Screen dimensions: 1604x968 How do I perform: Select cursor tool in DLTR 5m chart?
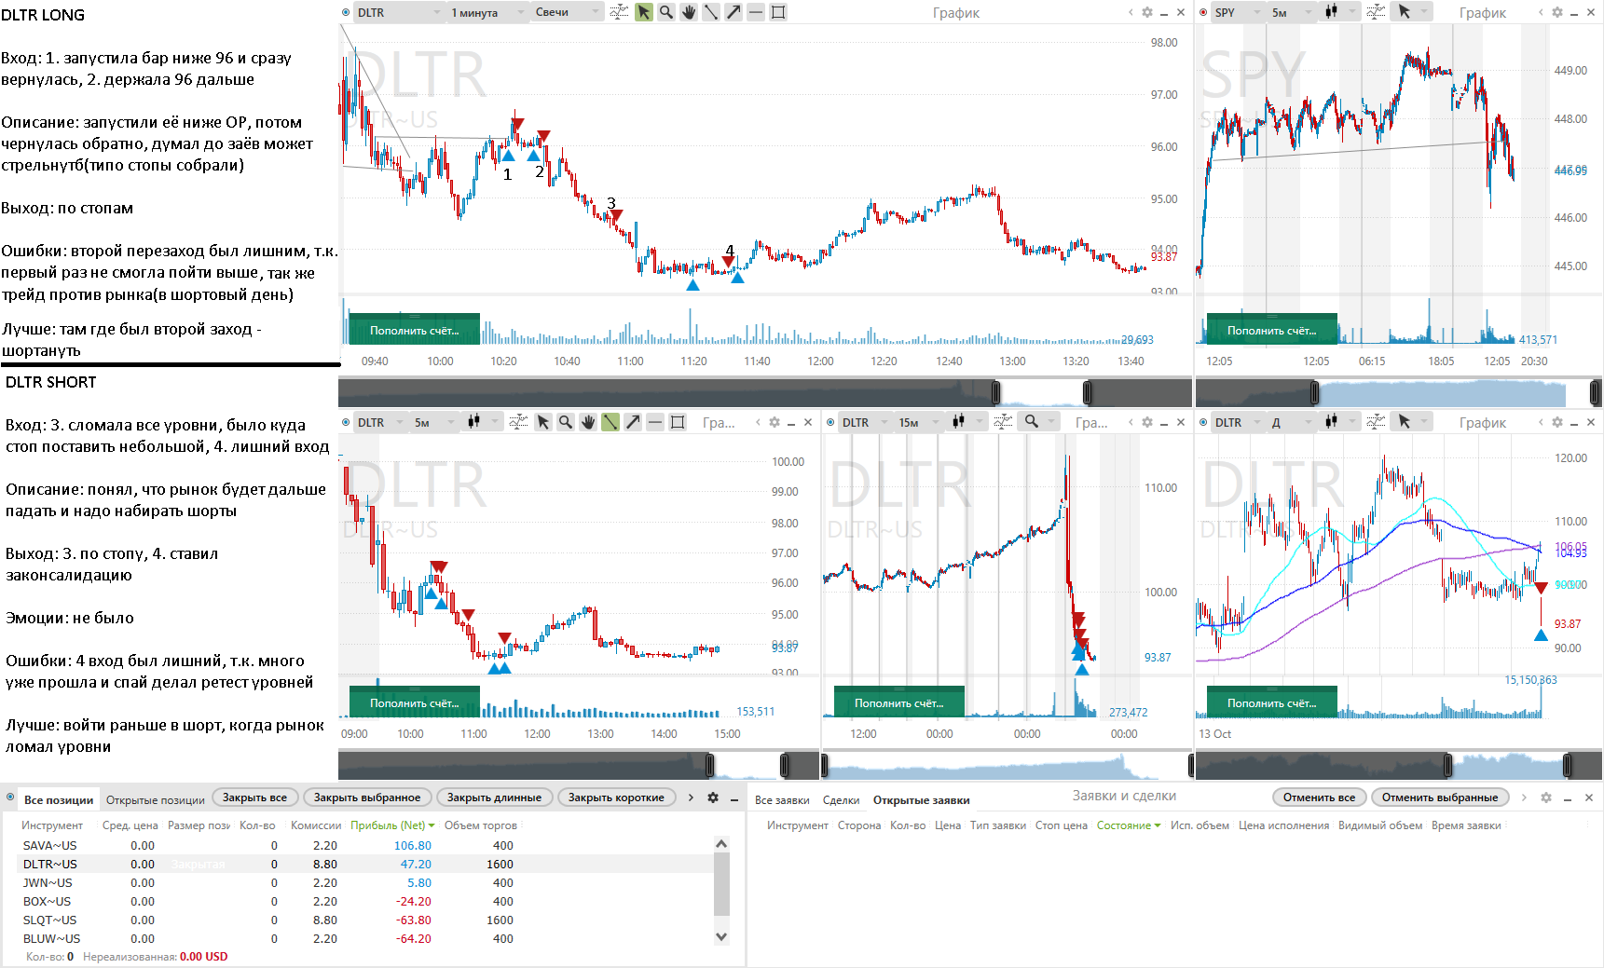(542, 422)
